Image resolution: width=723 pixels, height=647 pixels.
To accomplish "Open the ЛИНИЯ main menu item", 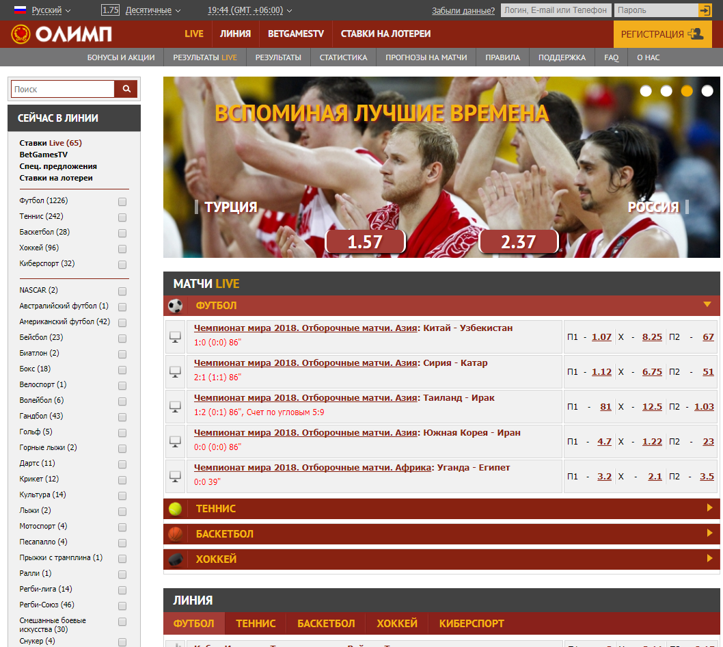I will 235,34.
